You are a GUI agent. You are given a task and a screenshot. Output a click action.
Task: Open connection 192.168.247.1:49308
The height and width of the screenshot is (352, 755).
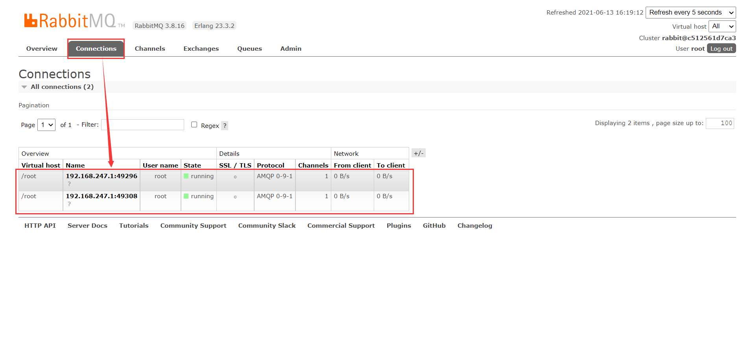click(x=102, y=196)
